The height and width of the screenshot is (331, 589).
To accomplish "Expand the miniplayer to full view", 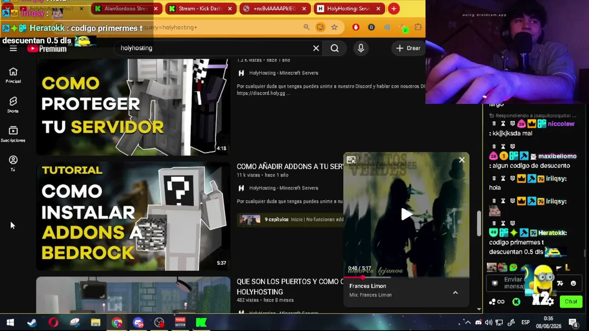I will point(351,160).
